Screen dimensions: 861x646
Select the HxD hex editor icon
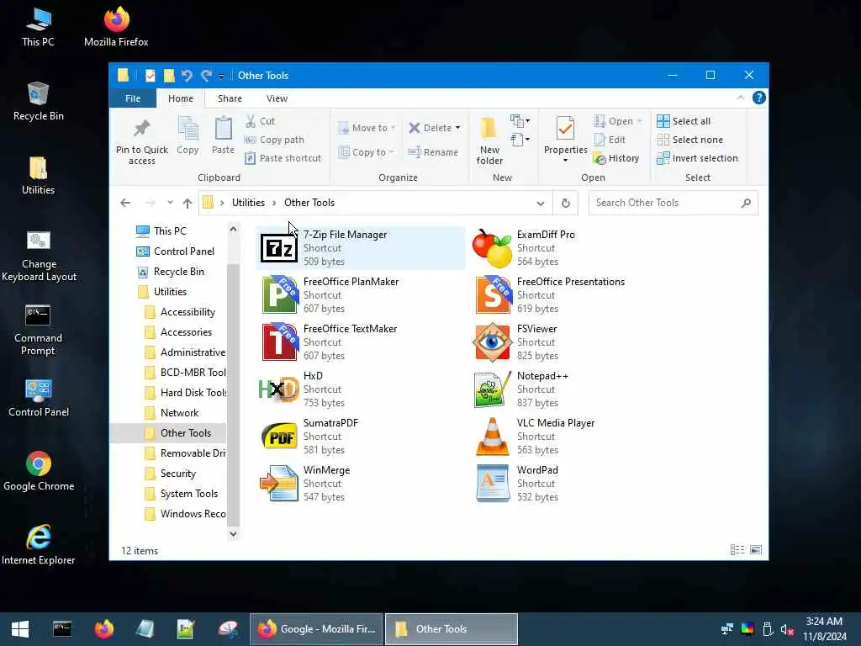pos(279,389)
